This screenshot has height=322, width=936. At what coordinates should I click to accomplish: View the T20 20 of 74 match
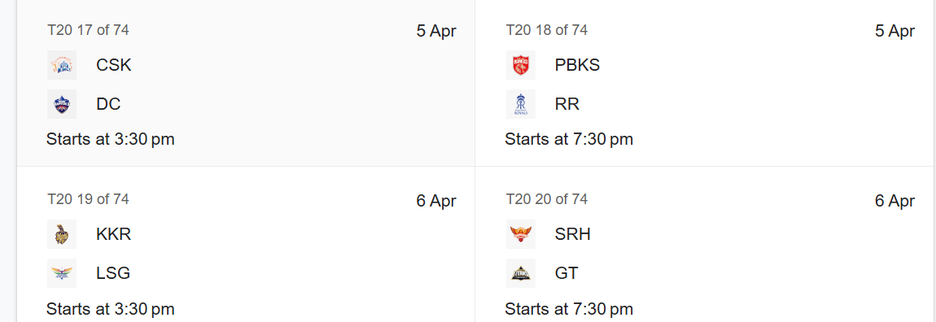(x=705, y=245)
